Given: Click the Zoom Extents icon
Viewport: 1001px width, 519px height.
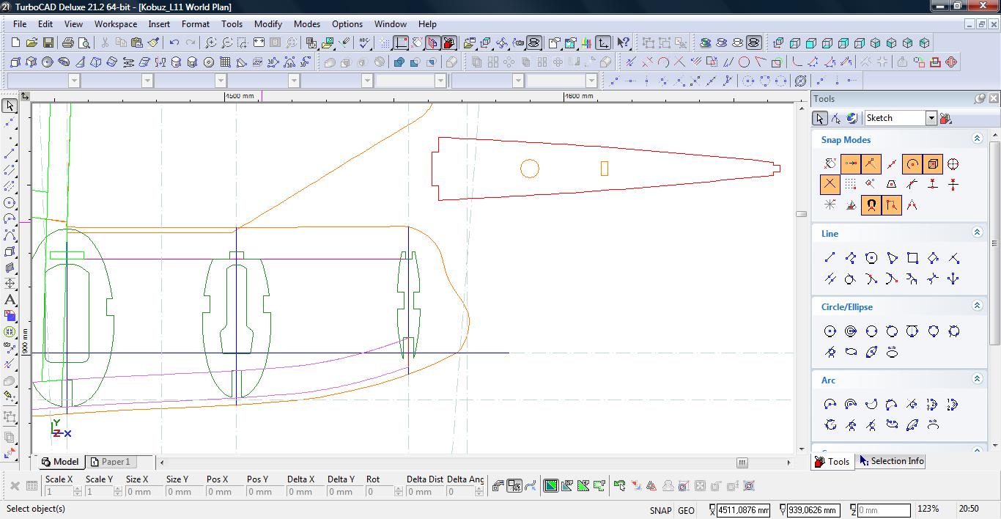Looking at the screenshot, I should point(259,43).
